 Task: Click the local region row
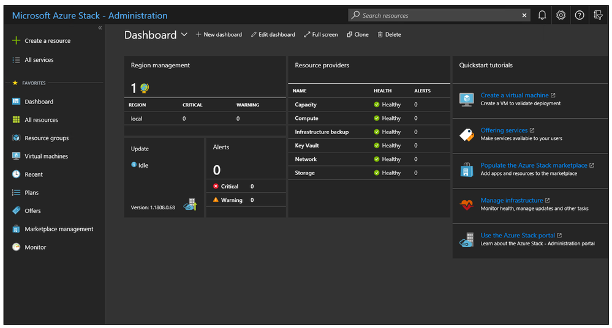205,119
